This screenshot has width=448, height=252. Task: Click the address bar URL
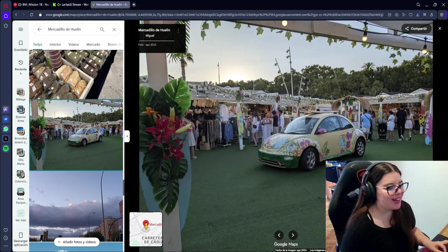[214, 15]
